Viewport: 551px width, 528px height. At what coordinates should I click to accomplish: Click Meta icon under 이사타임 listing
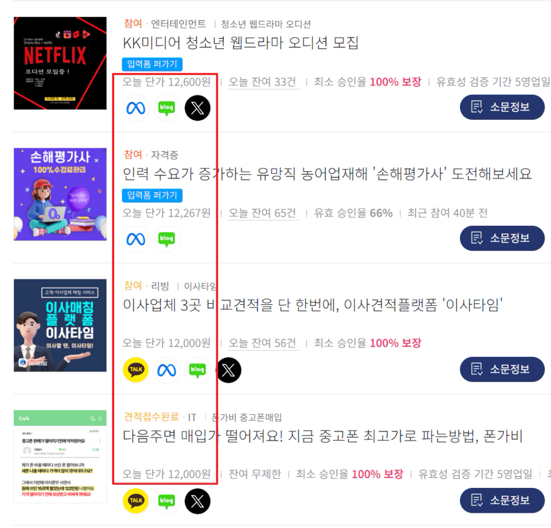(166, 370)
